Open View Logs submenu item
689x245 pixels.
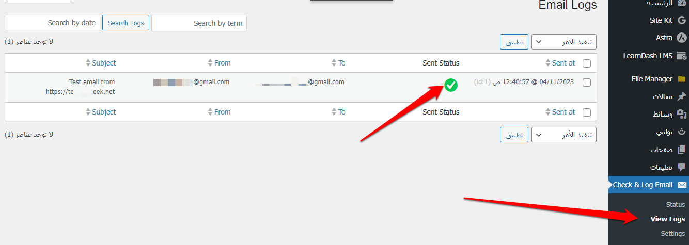click(667, 219)
